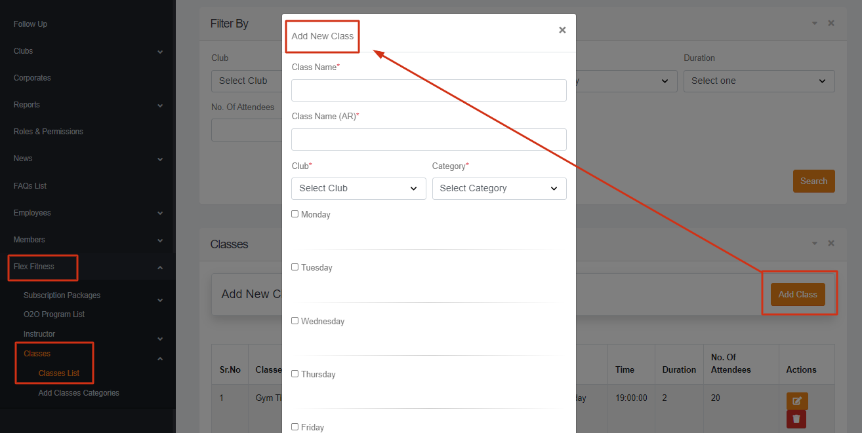
Task: Collapse the Filter By panel arrow
Action: click(x=815, y=23)
